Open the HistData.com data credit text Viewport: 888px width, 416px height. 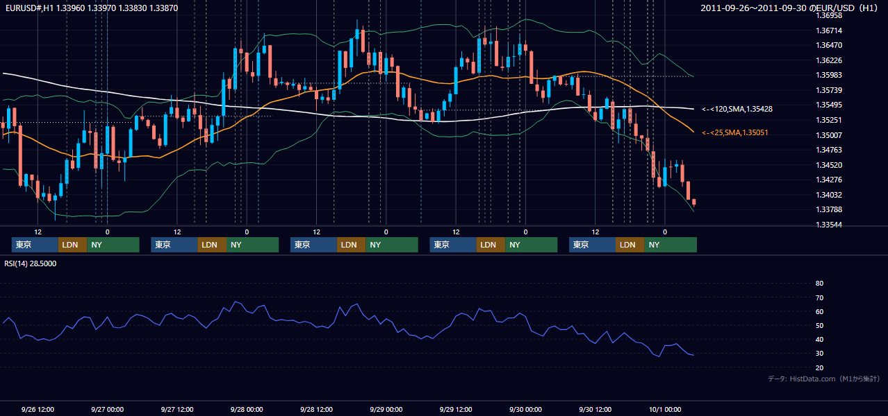pyautogui.click(x=824, y=379)
